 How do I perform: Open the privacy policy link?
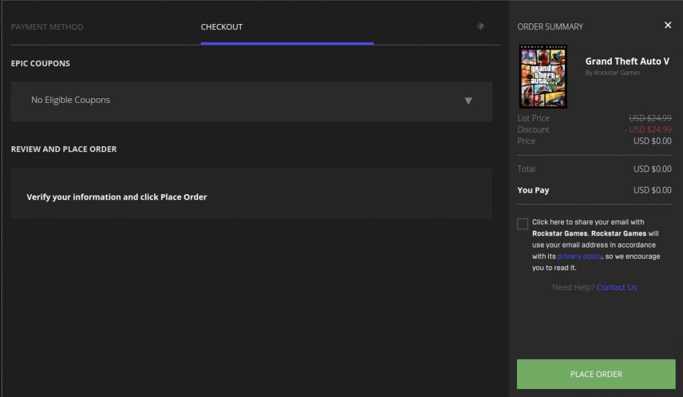[579, 256]
